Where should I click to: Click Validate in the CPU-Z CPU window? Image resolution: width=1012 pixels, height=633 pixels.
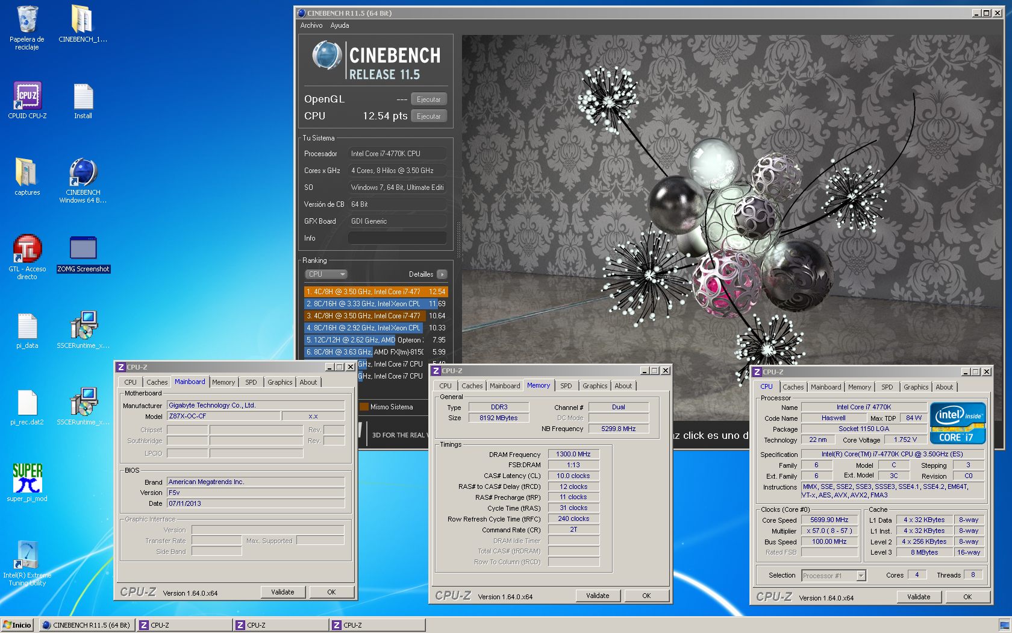(919, 597)
